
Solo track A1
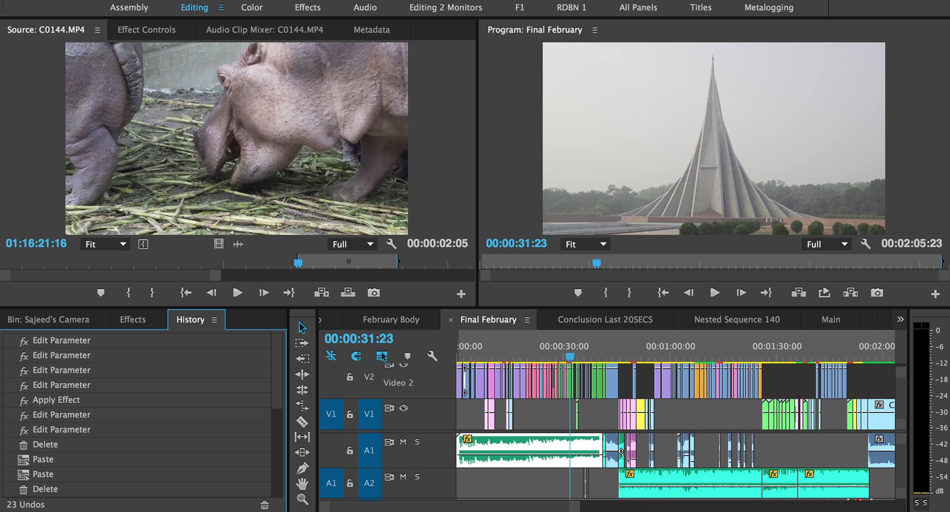(417, 442)
